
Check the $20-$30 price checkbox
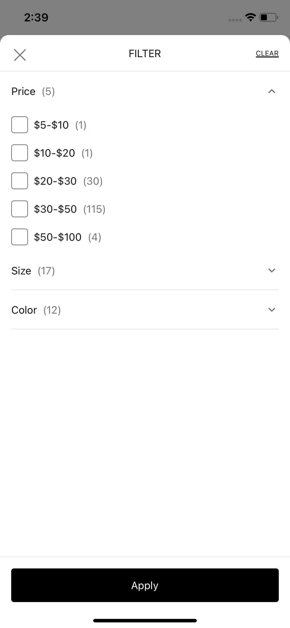click(x=20, y=181)
